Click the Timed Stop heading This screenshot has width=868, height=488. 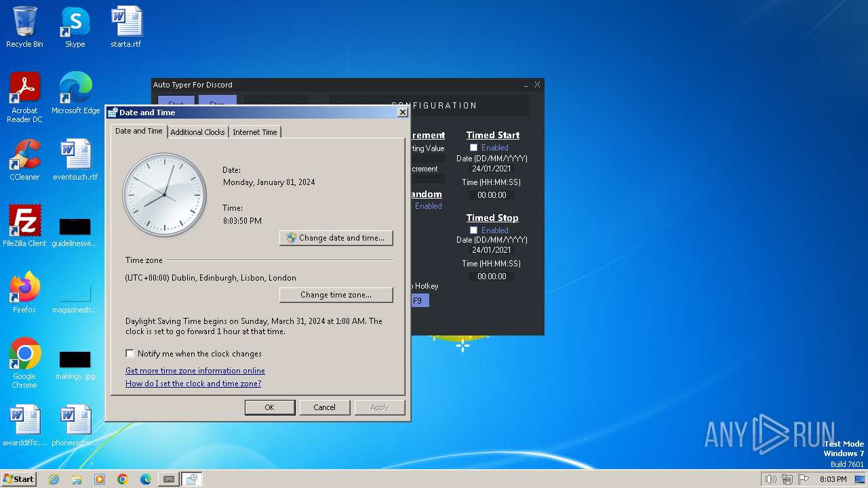(x=492, y=218)
